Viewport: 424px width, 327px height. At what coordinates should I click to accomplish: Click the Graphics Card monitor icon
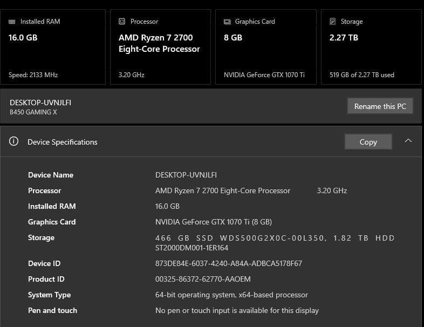click(x=227, y=22)
